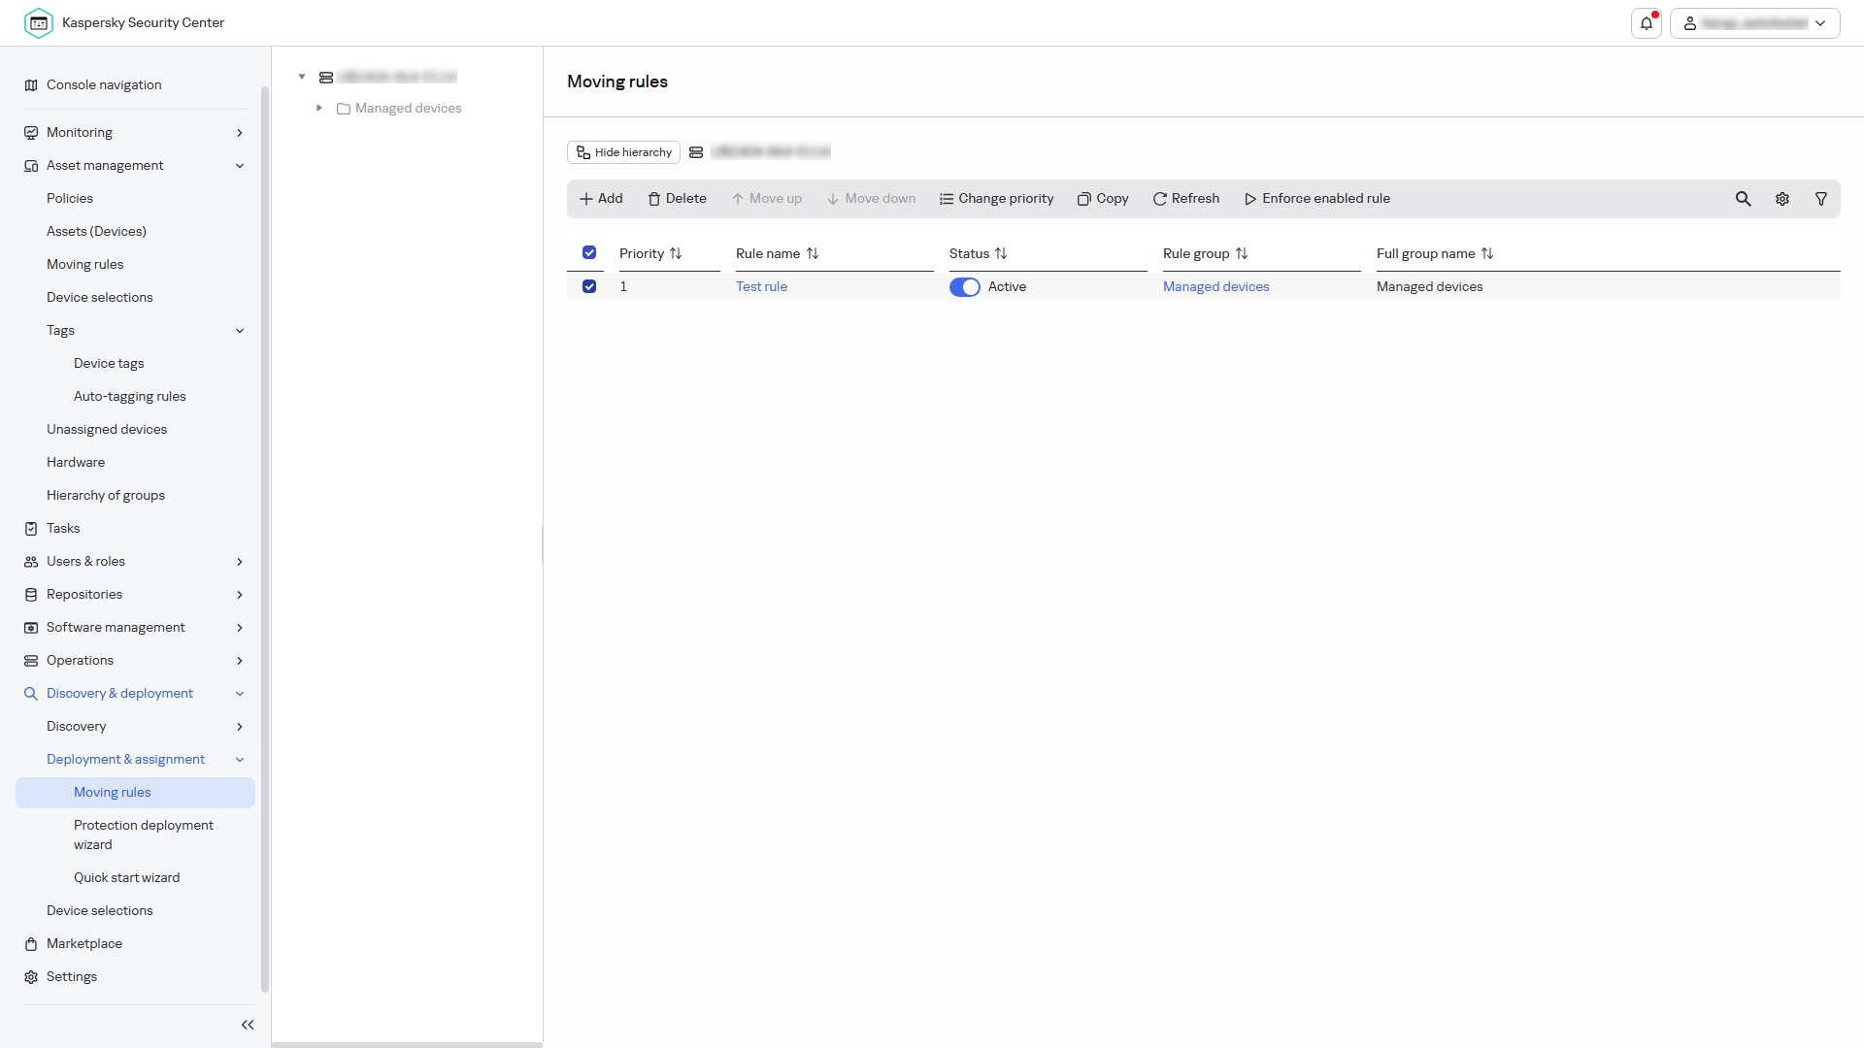Screen dimensions: 1864x1048
Task: Open the filter funnel icon
Action: click(1821, 199)
